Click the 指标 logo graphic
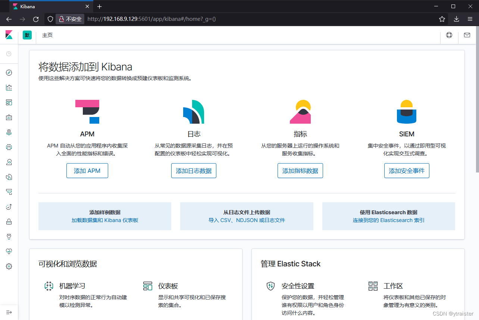 300,112
